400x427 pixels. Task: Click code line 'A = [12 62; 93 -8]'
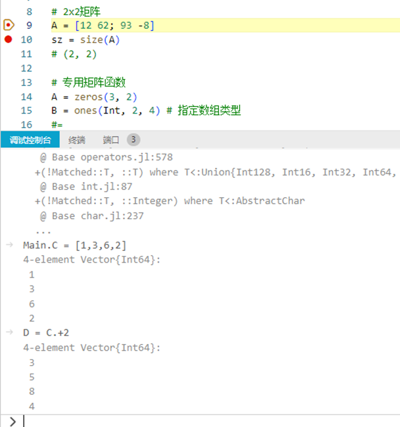pos(103,25)
